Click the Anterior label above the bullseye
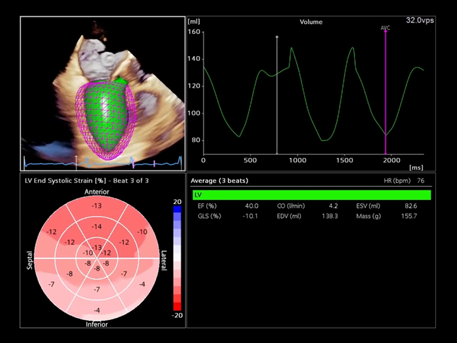457x343 pixels. (97, 192)
